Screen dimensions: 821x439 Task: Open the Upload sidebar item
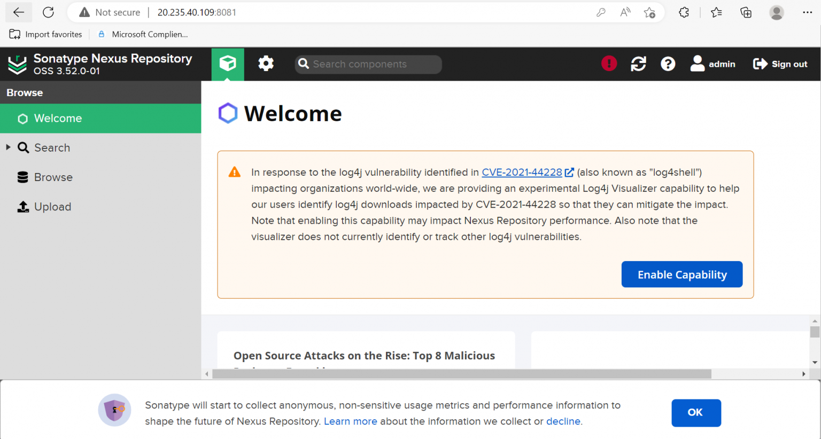tap(52, 207)
